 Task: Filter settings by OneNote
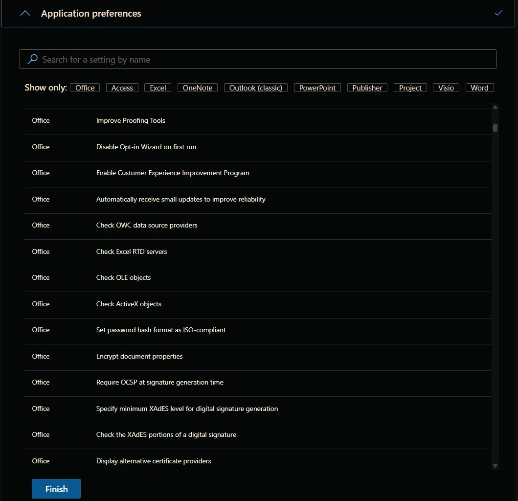coord(198,88)
